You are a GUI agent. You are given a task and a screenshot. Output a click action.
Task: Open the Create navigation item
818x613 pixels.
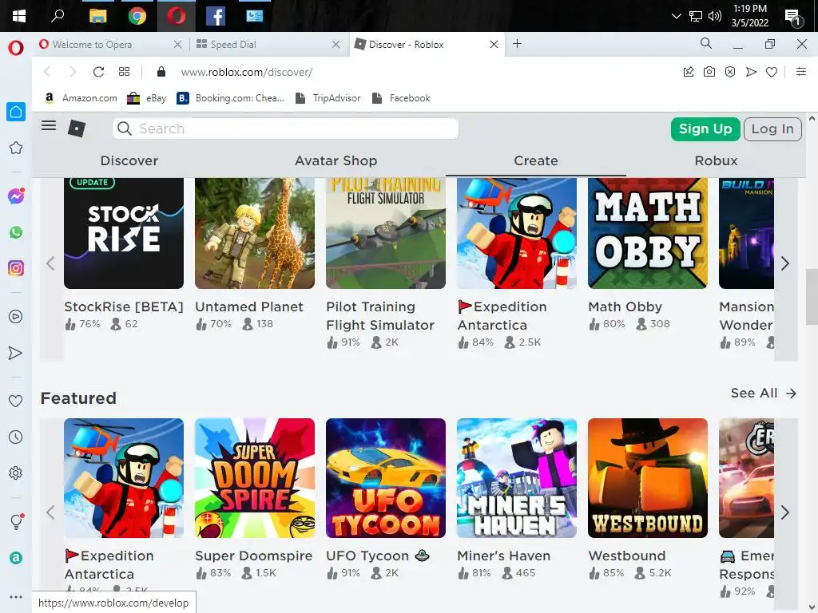point(536,160)
